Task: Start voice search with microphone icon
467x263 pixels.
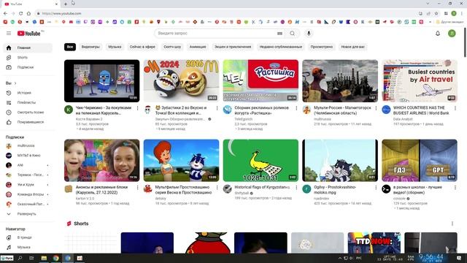Action: click(309, 34)
